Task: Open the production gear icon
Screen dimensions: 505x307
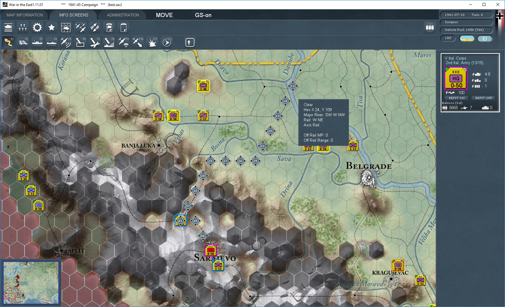Action: point(37,28)
